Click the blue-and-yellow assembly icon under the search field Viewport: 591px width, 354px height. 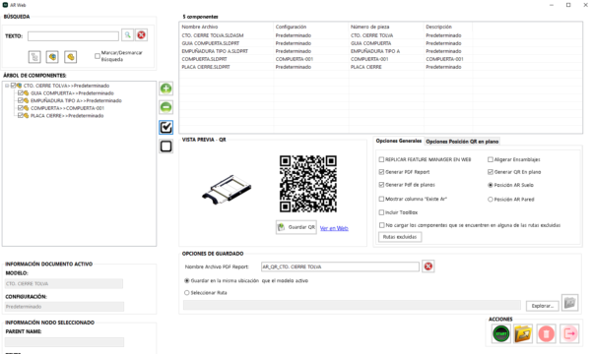(52, 57)
